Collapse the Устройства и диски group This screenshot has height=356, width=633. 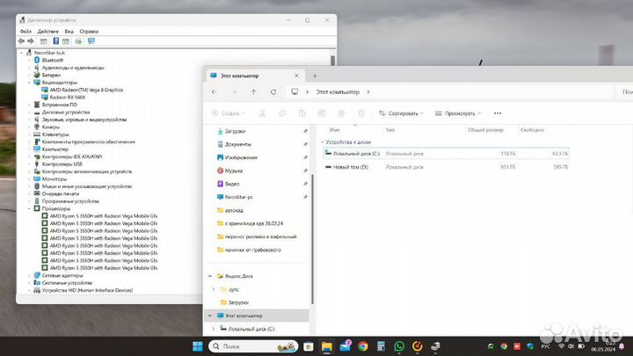point(323,142)
